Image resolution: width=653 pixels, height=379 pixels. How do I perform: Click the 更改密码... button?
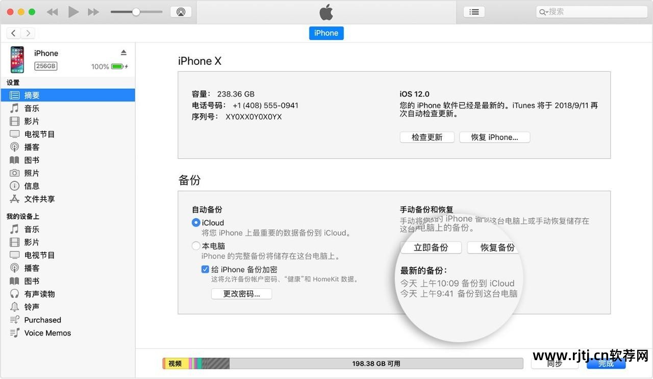[x=241, y=294]
